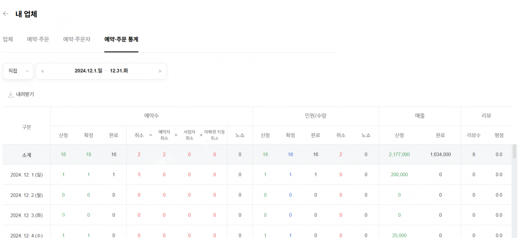Click the 리뷰수 column header
Viewport: 522px width, 238px height.
tap(474, 135)
